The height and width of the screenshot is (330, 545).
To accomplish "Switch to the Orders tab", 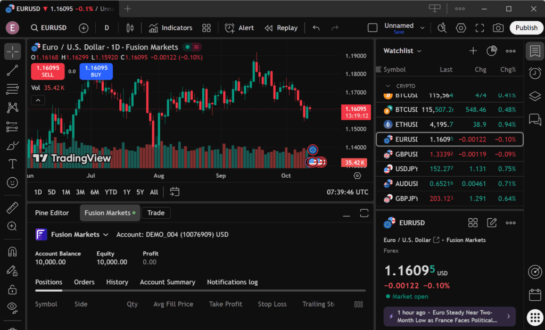I will pos(84,282).
